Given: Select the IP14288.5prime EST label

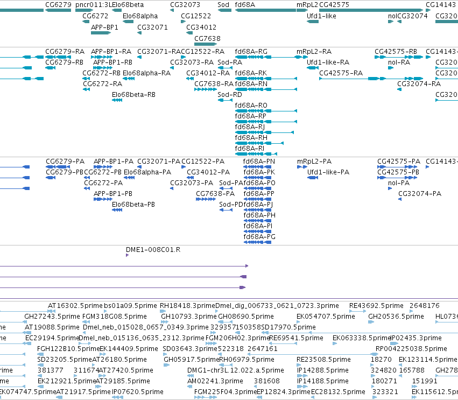Looking at the screenshot, I should click(x=323, y=370).
